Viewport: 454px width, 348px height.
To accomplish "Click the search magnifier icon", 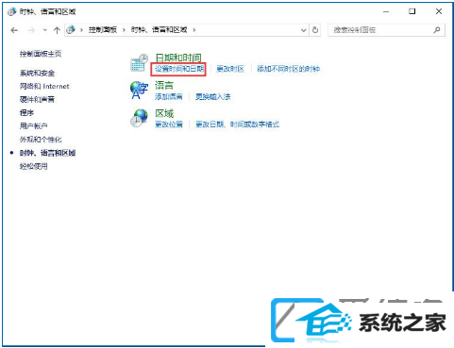I will [437, 30].
